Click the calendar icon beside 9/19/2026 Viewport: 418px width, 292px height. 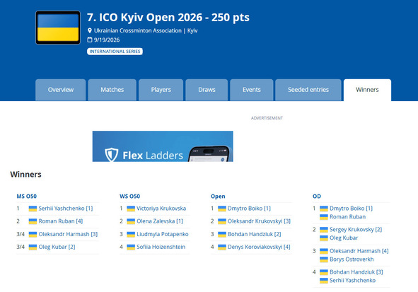pyautogui.click(x=90, y=40)
